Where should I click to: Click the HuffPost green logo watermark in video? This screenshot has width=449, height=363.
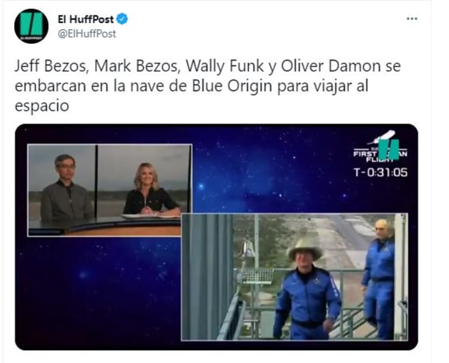[x=389, y=149]
